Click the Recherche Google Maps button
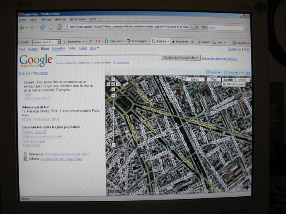286x214 pixels. coord(181,58)
